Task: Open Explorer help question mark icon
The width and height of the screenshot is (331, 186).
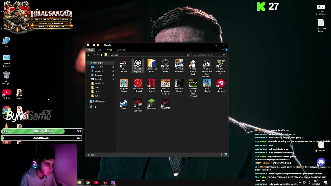Action: coord(227,50)
